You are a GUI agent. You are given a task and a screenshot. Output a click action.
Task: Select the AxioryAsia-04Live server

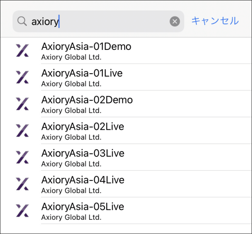pos(83,180)
